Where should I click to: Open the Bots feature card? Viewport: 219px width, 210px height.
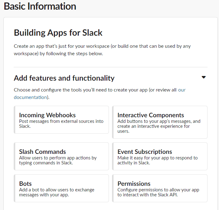point(61,188)
